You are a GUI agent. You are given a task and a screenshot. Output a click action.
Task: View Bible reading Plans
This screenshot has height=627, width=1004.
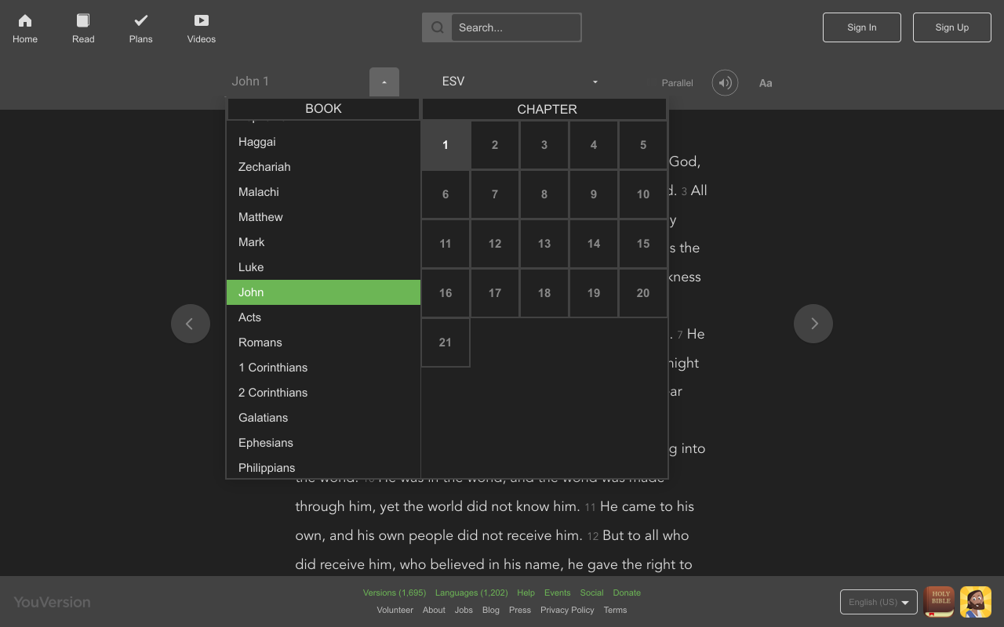click(140, 27)
